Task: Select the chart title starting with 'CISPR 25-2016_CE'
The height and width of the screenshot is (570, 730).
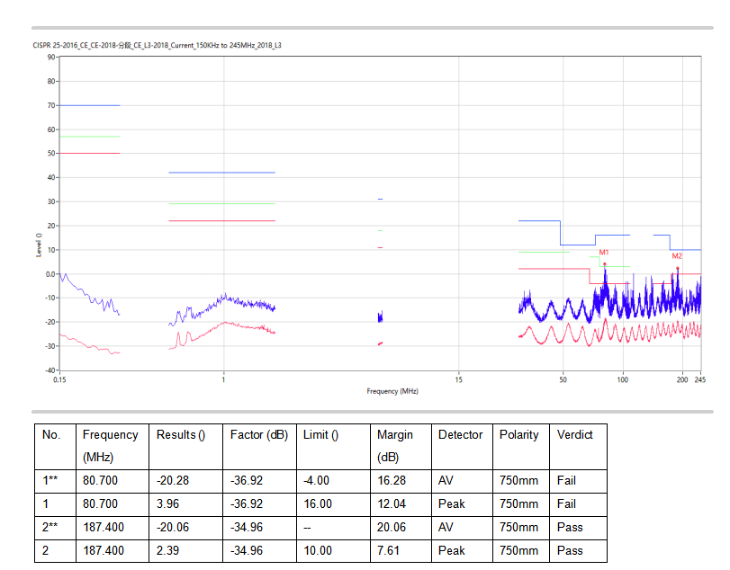Action: 157,45
